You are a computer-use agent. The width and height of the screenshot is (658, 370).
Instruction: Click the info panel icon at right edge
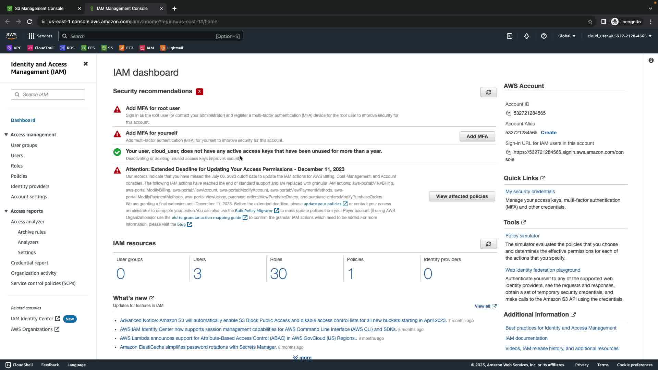pyautogui.click(x=651, y=60)
